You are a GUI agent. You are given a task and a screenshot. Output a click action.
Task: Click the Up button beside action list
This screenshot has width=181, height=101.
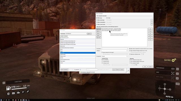click(150, 29)
